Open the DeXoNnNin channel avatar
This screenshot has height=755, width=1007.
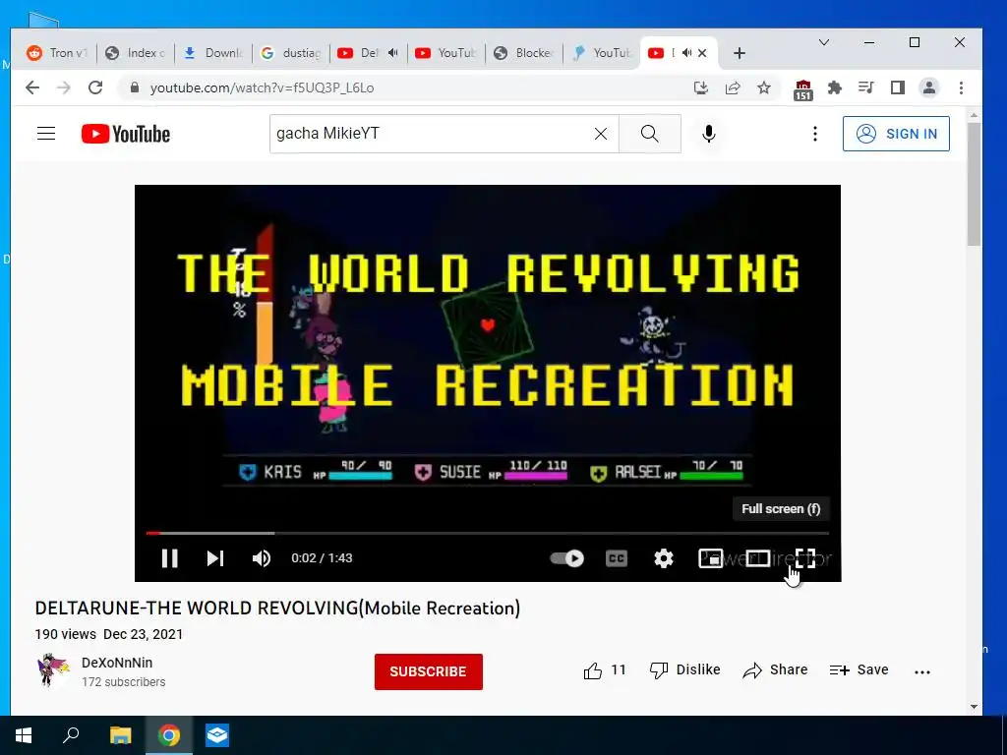pos(53,670)
